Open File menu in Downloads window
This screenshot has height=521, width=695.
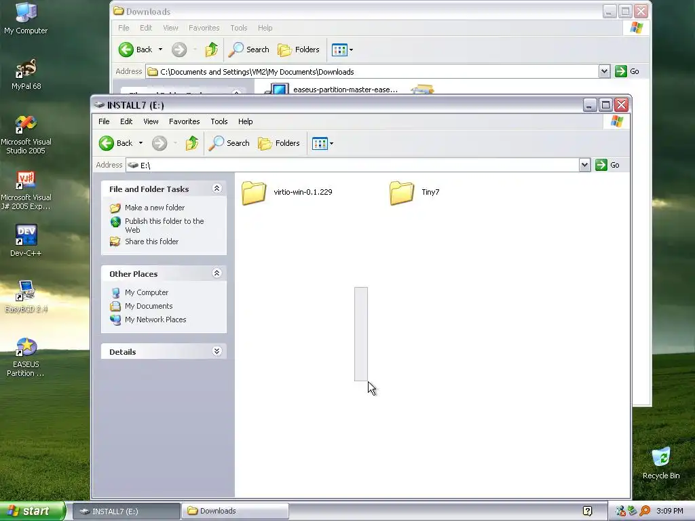[124, 28]
